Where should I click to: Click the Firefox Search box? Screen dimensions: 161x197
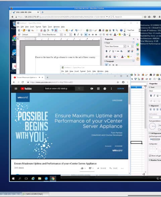[127, 17]
